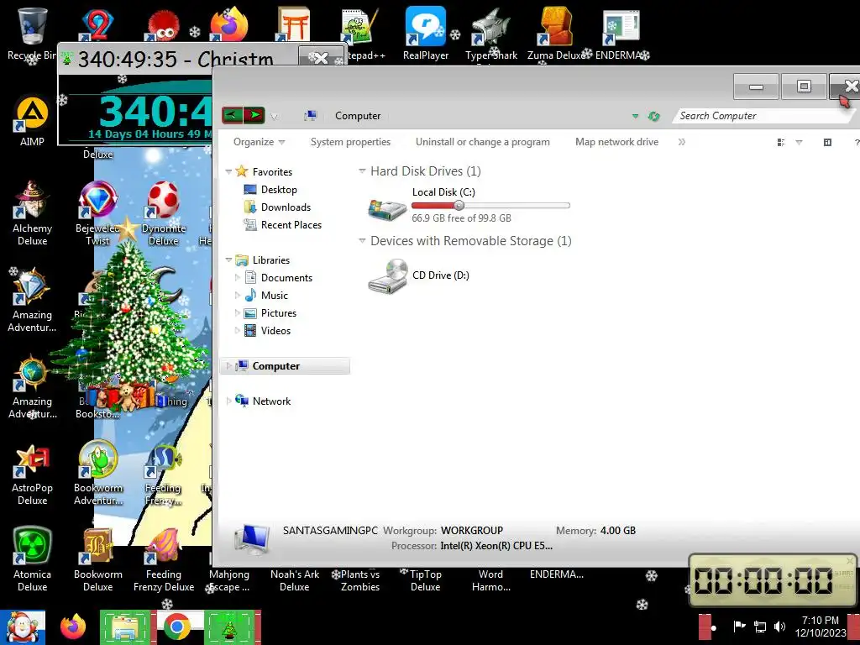
Task: Collapse Devices with Removable Storage group
Action: coord(362,241)
